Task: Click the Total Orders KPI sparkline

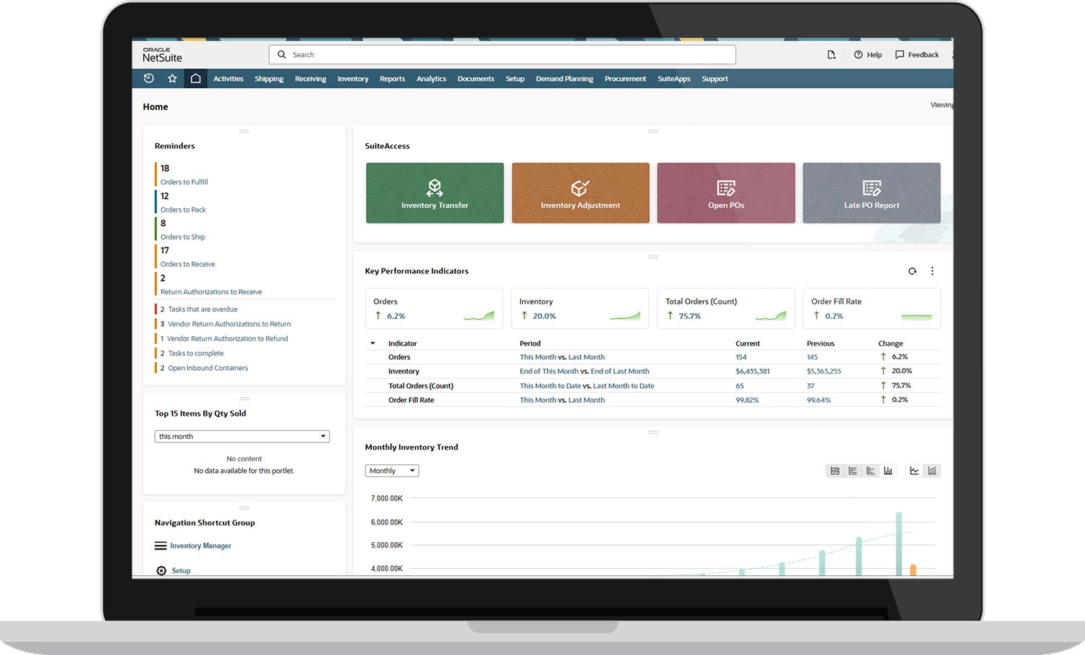Action: [771, 316]
